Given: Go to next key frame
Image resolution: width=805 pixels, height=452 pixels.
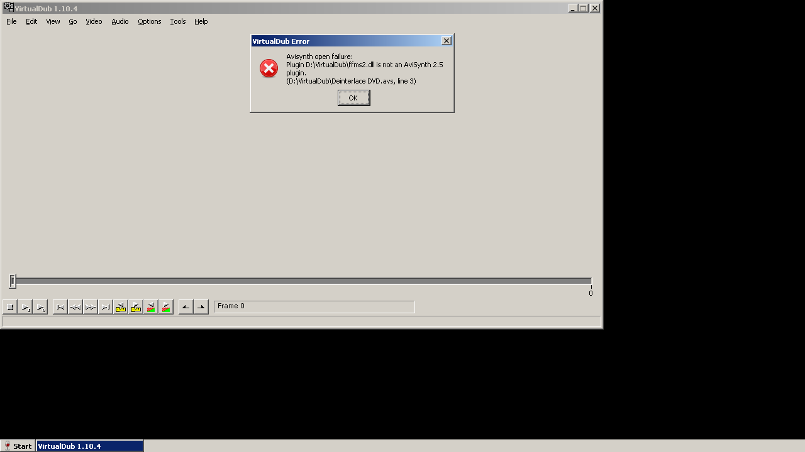Looking at the screenshot, I should (136, 307).
